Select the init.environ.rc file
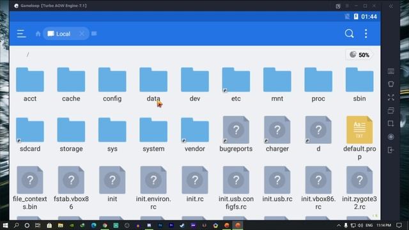 (153, 188)
